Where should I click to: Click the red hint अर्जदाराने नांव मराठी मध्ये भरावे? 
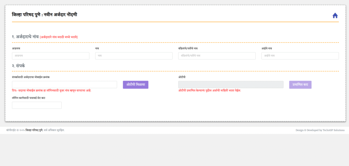click(59, 37)
